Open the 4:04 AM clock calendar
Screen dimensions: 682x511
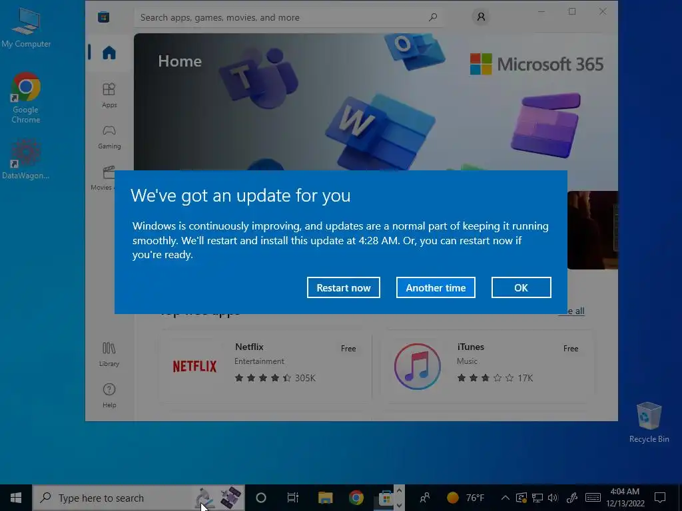point(625,498)
